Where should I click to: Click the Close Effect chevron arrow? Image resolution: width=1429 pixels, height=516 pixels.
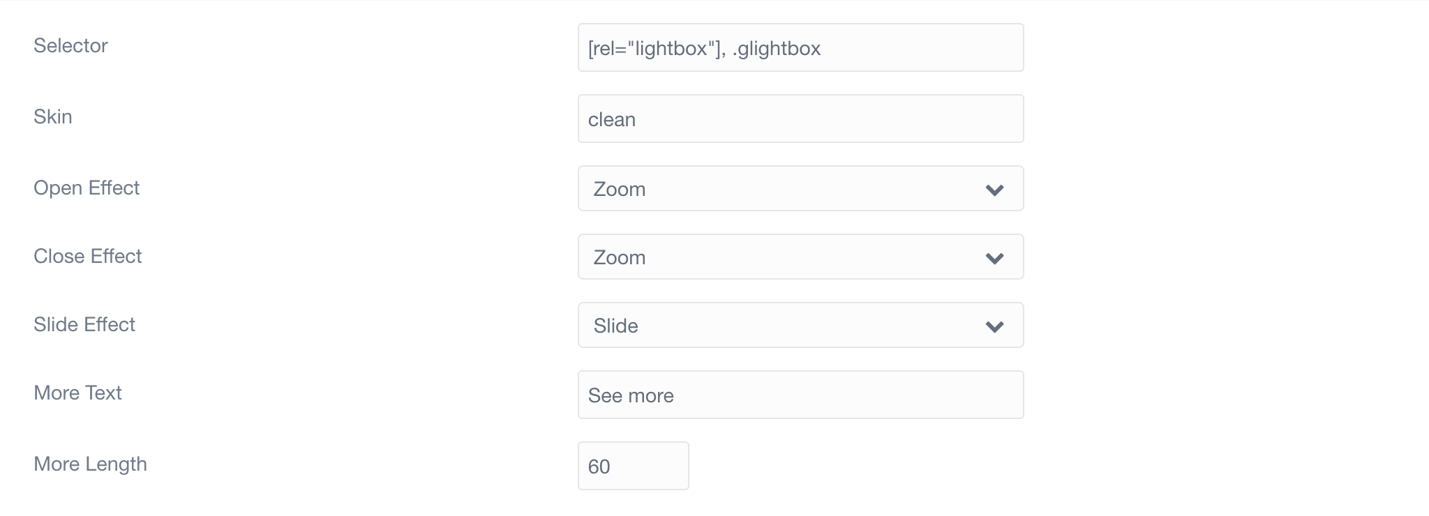(x=994, y=258)
